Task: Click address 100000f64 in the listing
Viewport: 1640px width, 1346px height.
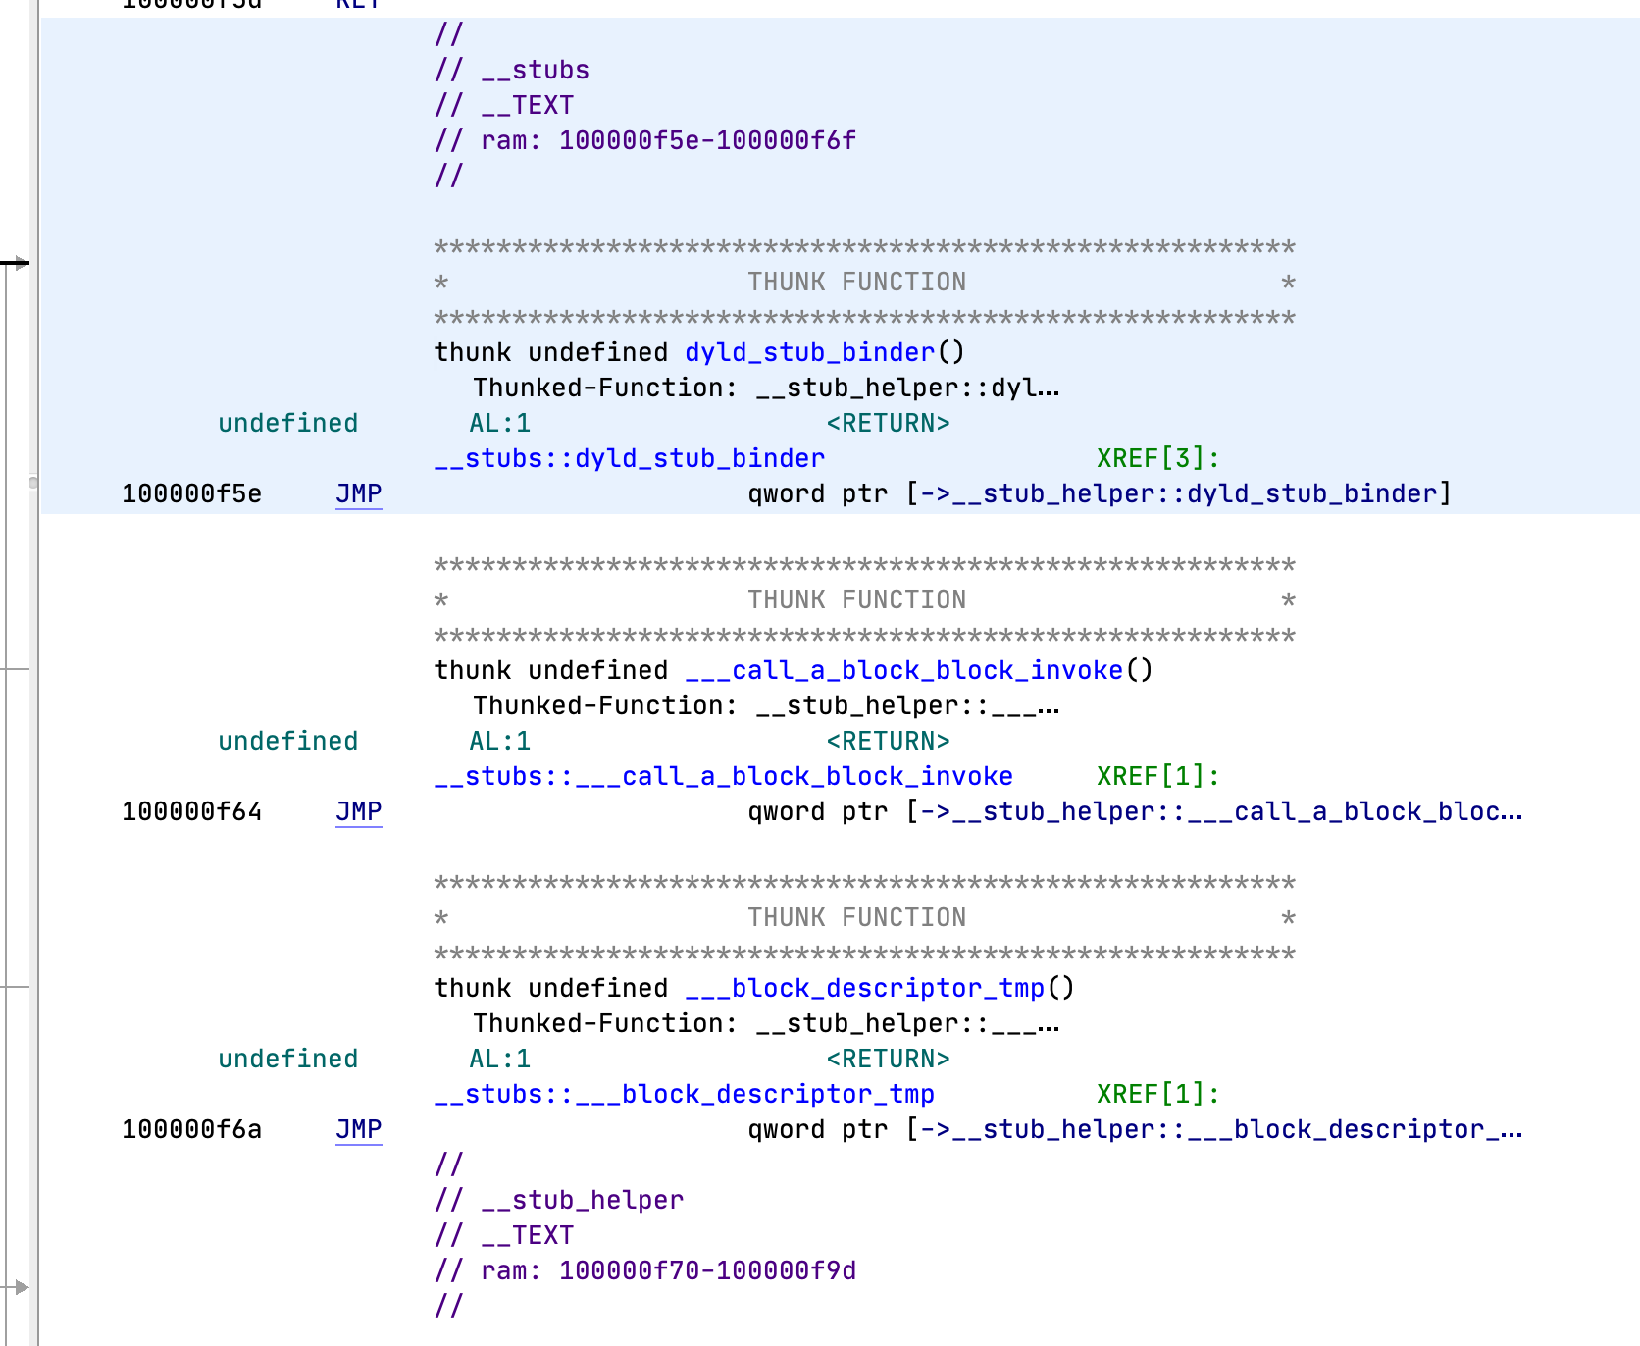Action: pos(191,811)
